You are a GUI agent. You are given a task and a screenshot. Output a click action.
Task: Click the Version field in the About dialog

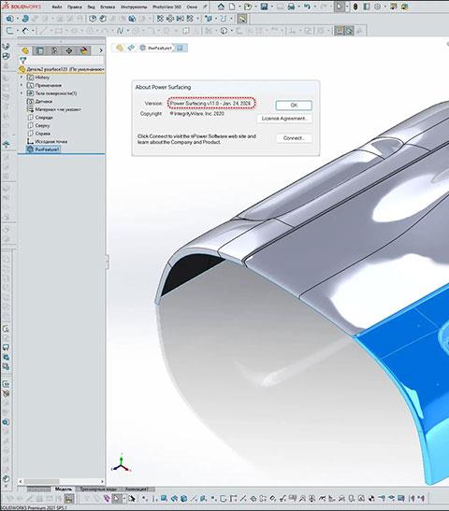[x=211, y=104]
